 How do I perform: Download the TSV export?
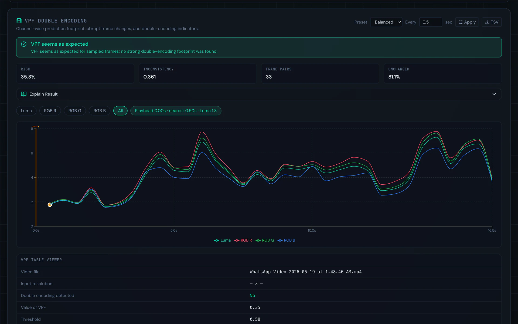(x=492, y=22)
